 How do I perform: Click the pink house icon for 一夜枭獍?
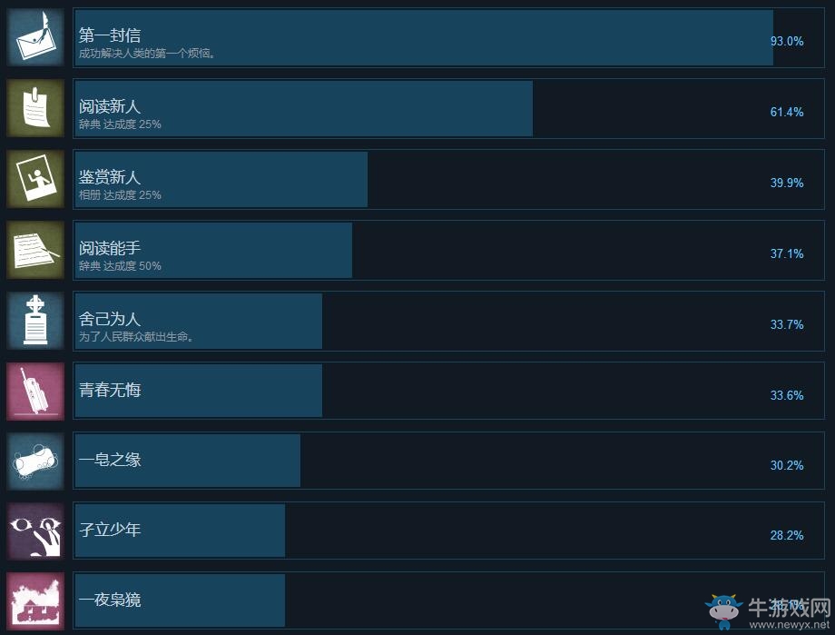click(x=35, y=601)
